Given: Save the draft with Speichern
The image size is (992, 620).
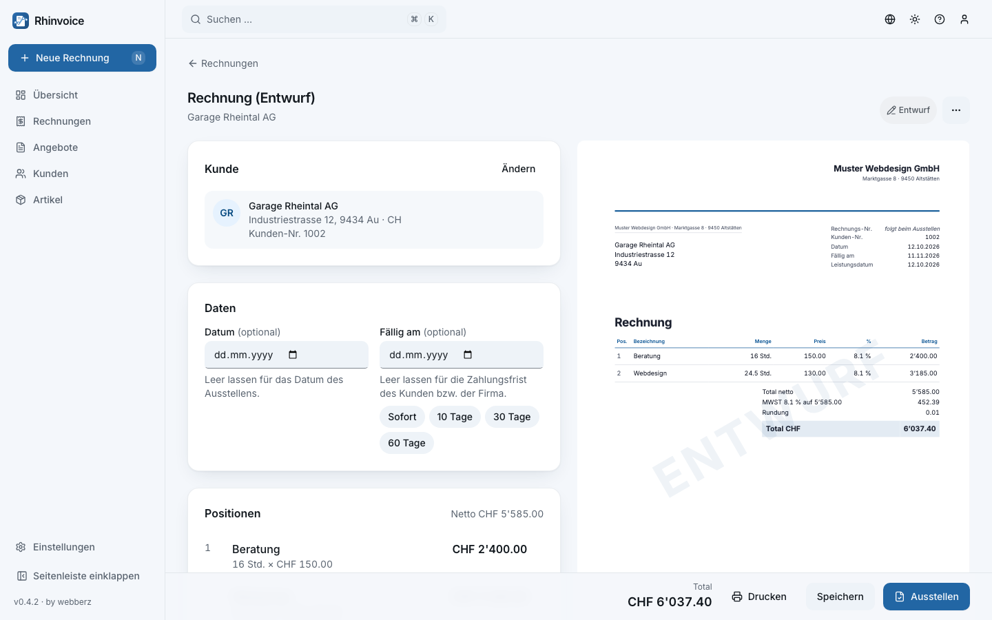Looking at the screenshot, I should coord(840,597).
